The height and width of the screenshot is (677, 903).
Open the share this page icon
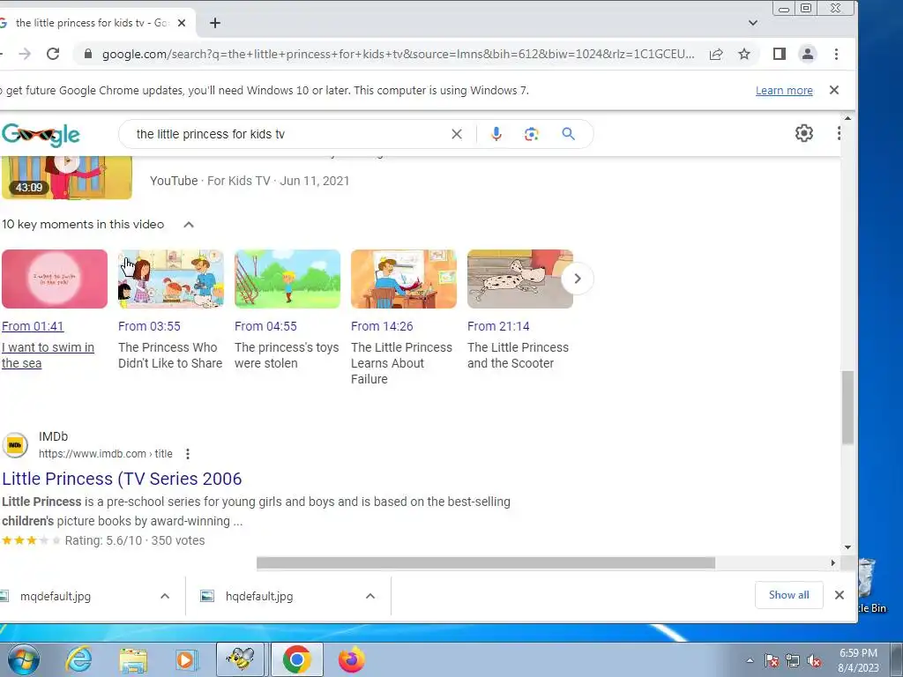tap(716, 54)
